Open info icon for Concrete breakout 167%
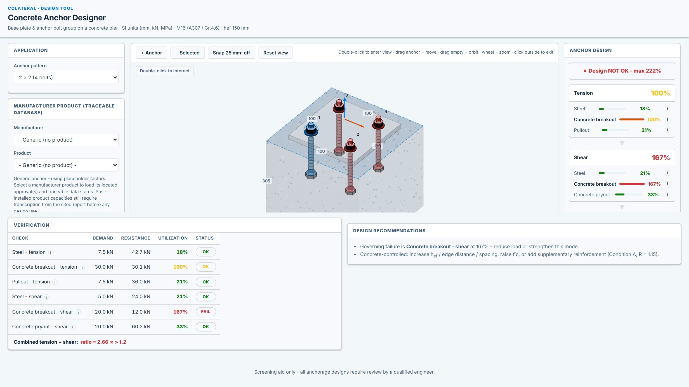This screenshot has height=387, width=689. pyautogui.click(x=667, y=184)
